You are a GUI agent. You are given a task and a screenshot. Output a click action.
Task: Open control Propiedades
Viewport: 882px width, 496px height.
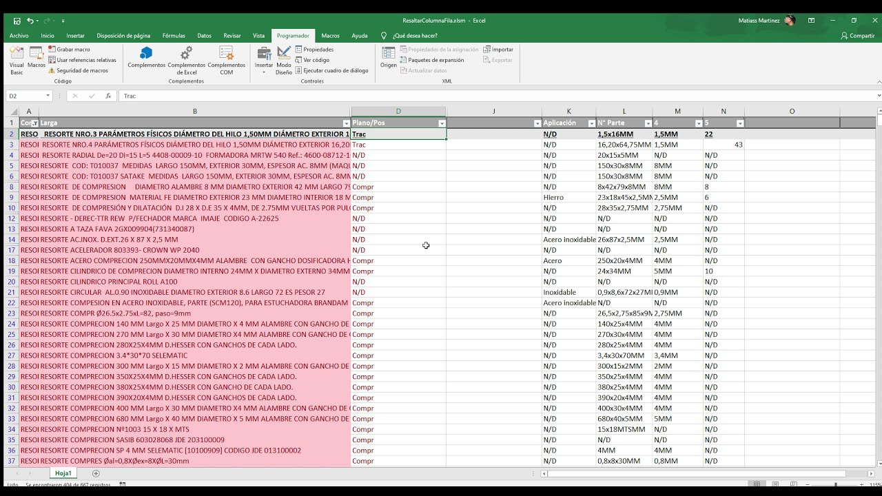tap(314, 50)
